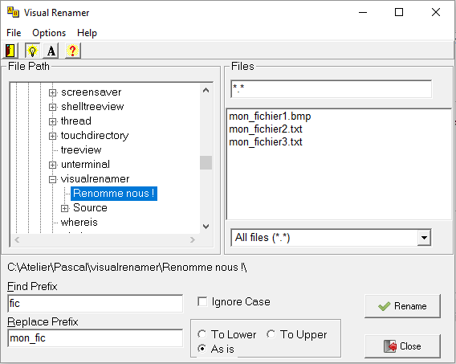Click the Rename button
Screen dimensions: 456x364
click(402, 306)
